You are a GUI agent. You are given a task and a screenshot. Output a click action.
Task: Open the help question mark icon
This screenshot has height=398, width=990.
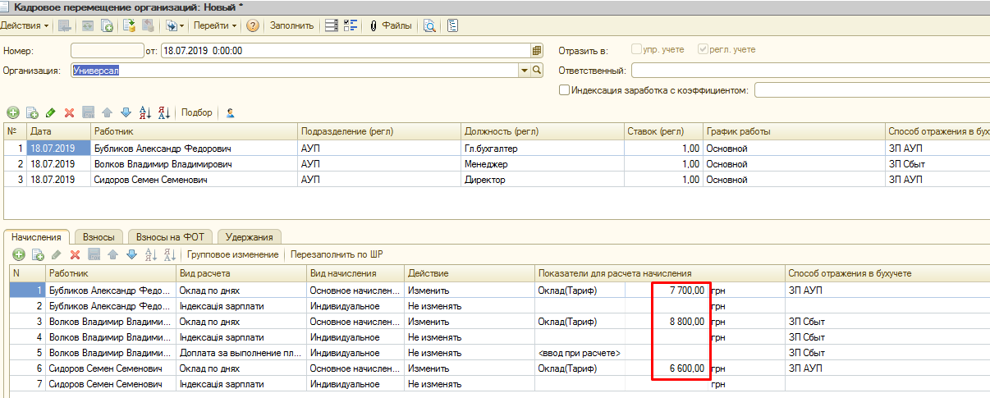(253, 25)
